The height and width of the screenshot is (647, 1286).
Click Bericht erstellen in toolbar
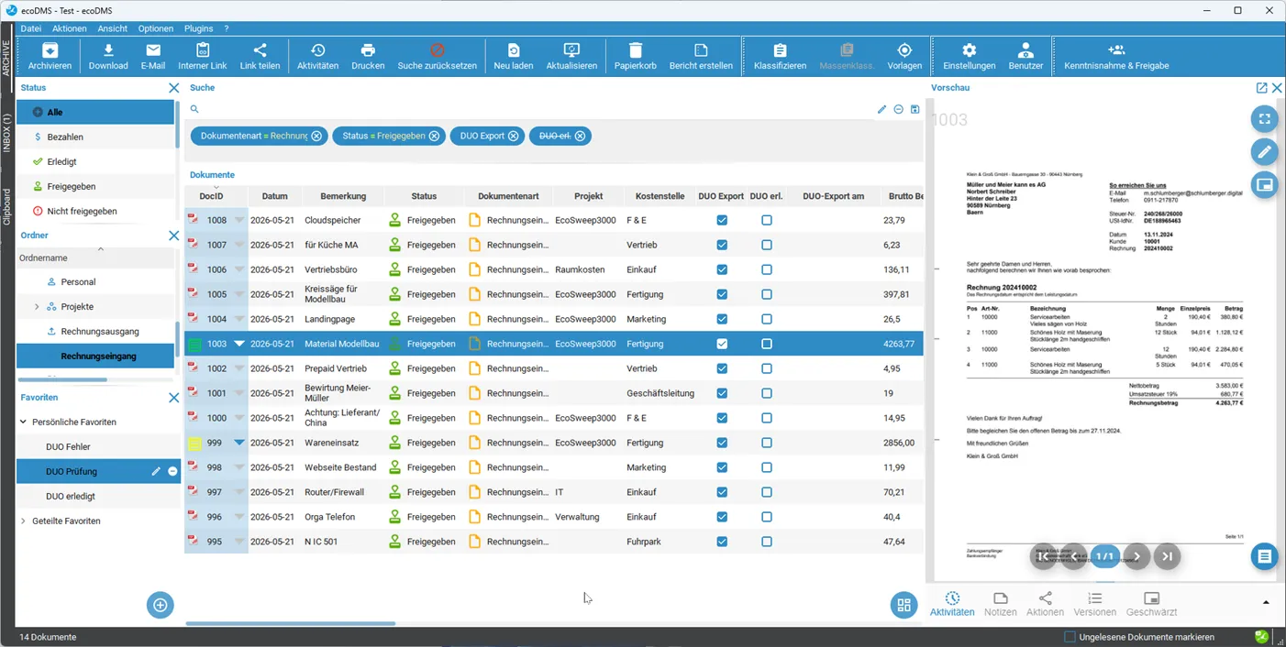click(x=701, y=56)
